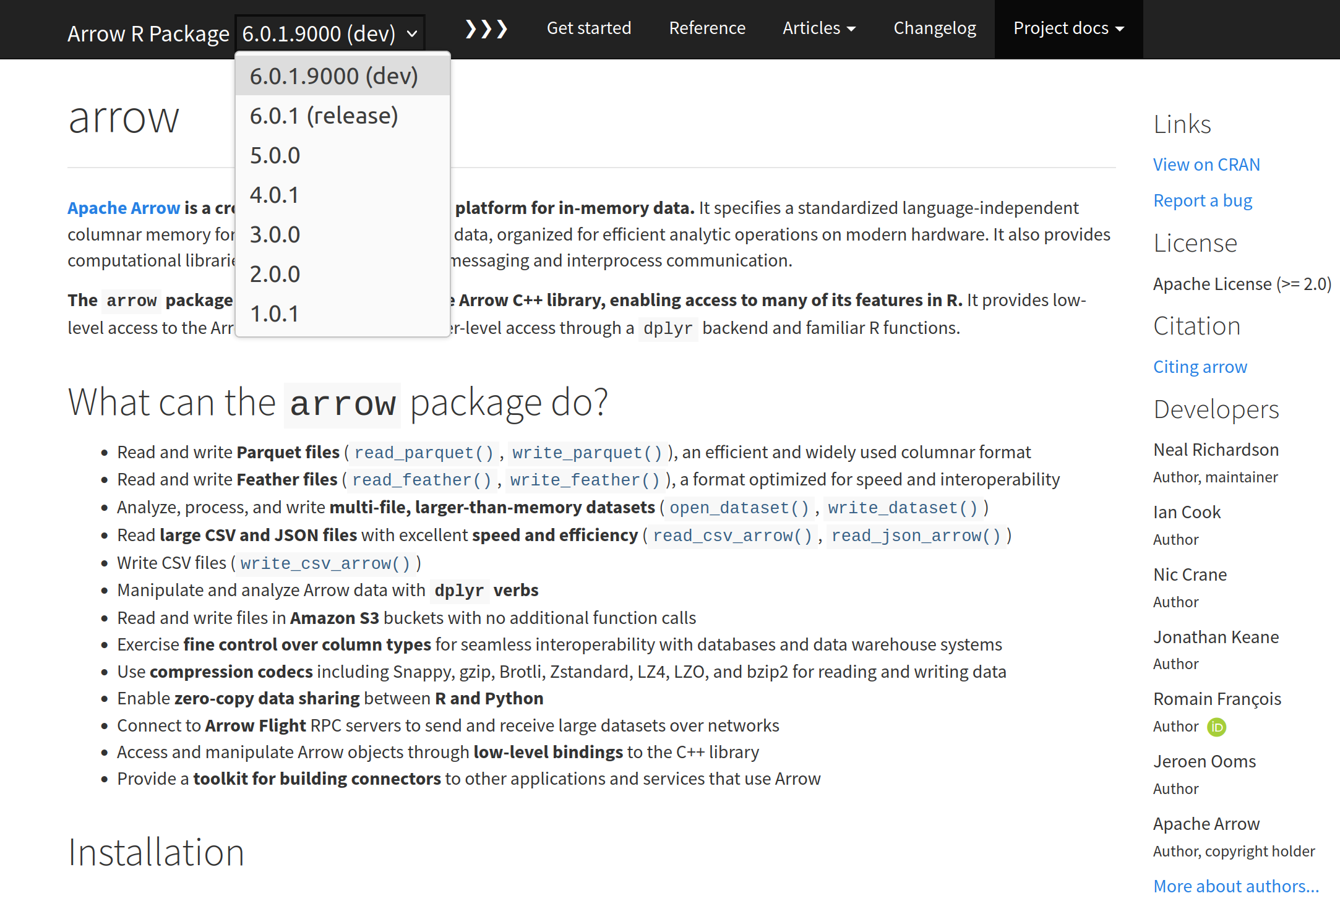1340x901 pixels.
Task: Click the Amazon S3 bold text
Action: pos(334,618)
